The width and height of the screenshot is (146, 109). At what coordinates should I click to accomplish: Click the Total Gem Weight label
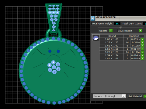pyautogui.click(x=102, y=24)
